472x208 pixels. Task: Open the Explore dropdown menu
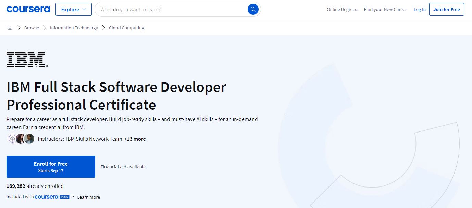point(74,9)
